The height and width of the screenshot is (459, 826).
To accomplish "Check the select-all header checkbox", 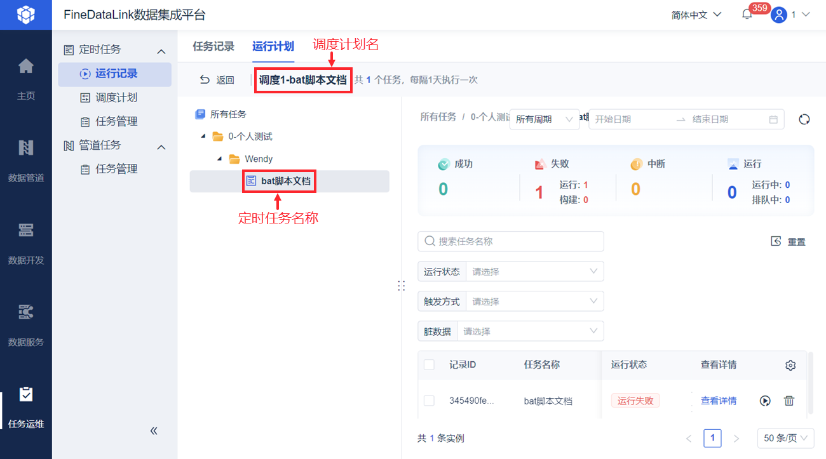I will coord(429,365).
